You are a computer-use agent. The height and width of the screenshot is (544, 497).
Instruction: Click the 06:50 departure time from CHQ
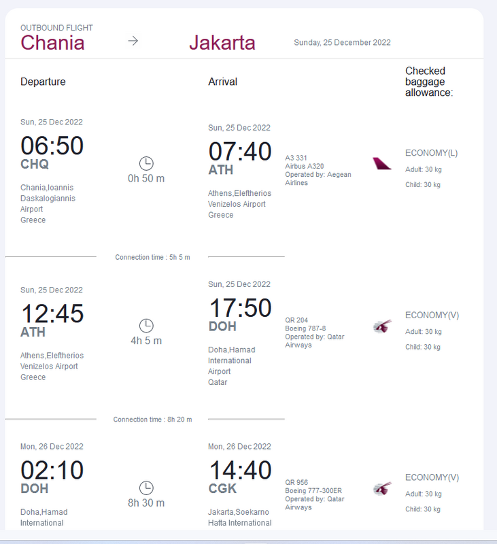coord(52,146)
